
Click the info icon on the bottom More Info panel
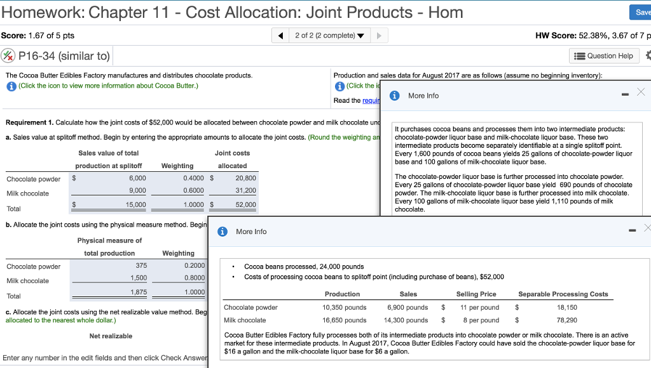pyautogui.click(x=221, y=231)
